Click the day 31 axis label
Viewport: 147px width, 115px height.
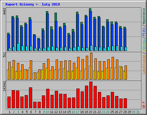coord(138,112)
